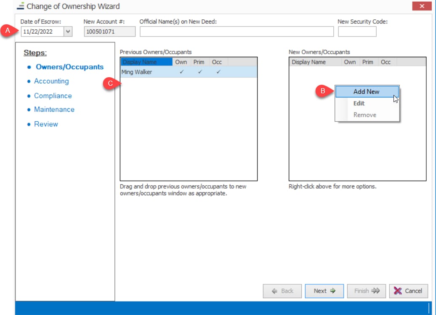Focus the Official Name(s) on New Deed field
Image resolution: width=436 pixels, height=315 pixels.
(237, 31)
